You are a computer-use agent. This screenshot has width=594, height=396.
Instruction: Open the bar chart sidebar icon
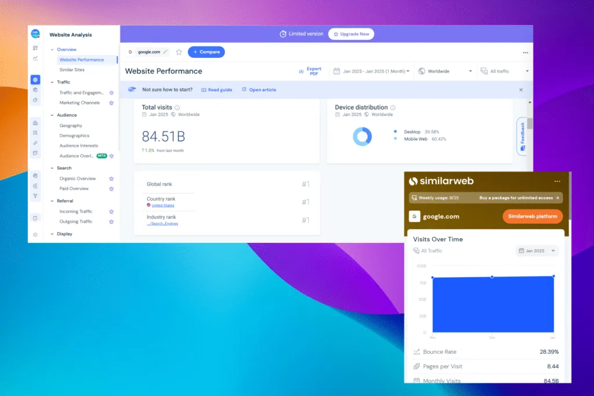tap(35, 123)
